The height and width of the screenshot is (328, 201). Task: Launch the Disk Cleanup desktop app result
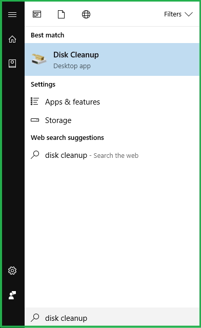(x=112, y=59)
